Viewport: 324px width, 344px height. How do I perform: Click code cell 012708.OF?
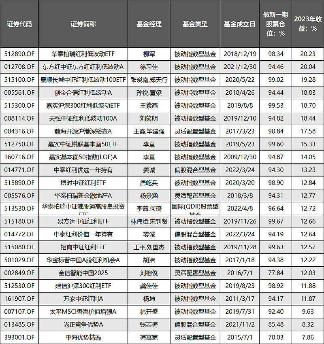(19, 67)
